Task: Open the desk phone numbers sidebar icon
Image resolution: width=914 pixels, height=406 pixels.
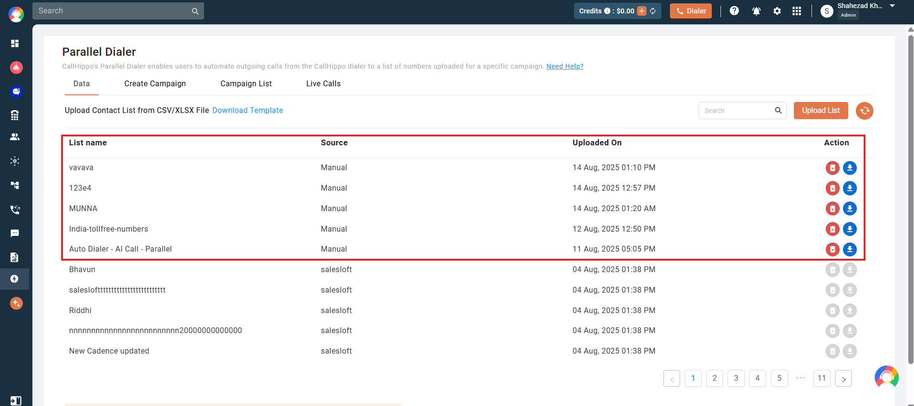Action: pyautogui.click(x=15, y=115)
